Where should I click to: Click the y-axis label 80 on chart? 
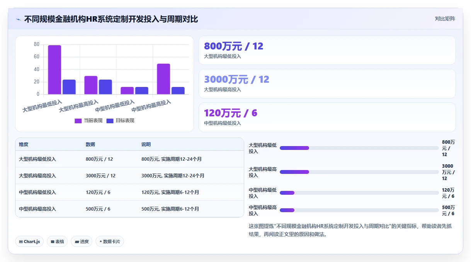click(37, 44)
